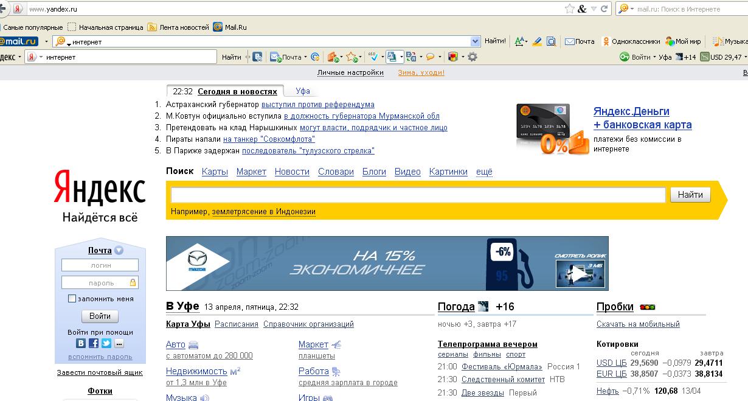Click the Yandex bar speech bubble icon
Image resolution: width=748 pixels, height=401 pixels.
click(430, 57)
